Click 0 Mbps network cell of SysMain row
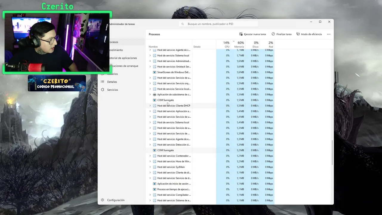The height and width of the screenshot is (215, 382). (x=267, y=167)
